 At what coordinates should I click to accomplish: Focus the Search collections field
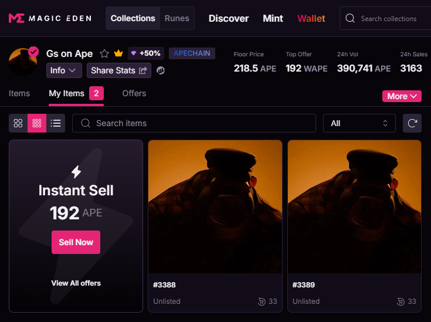pos(385,18)
